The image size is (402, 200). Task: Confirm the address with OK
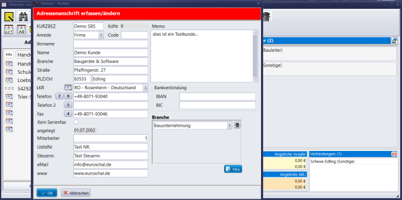[x=47, y=193]
